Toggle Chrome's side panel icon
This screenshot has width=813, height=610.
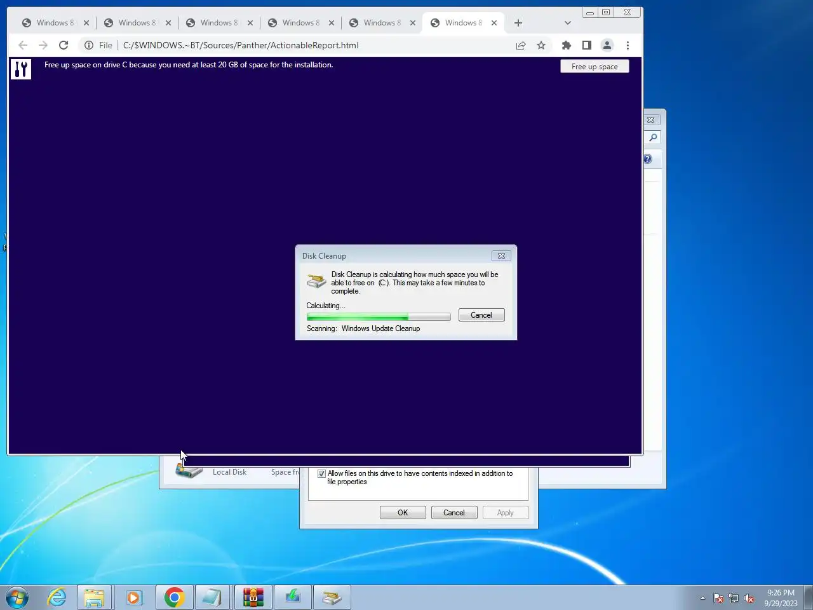[x=587, y=45]
